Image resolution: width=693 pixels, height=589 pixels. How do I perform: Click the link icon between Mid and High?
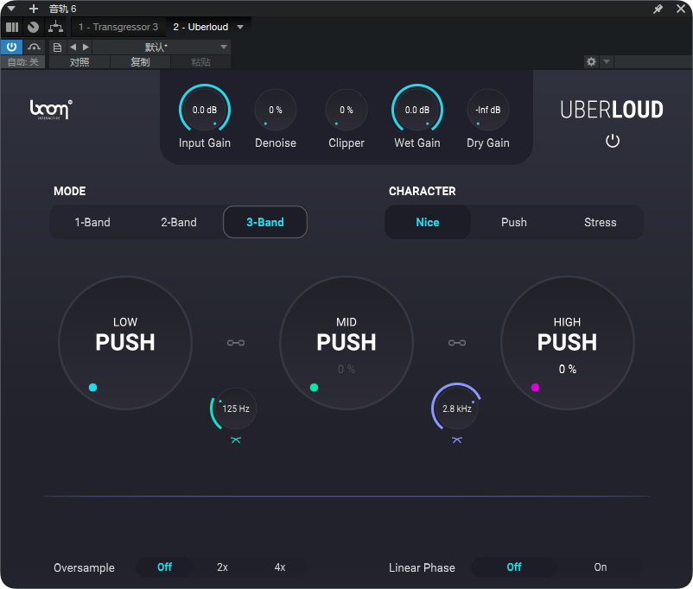(x=457, y=343)
